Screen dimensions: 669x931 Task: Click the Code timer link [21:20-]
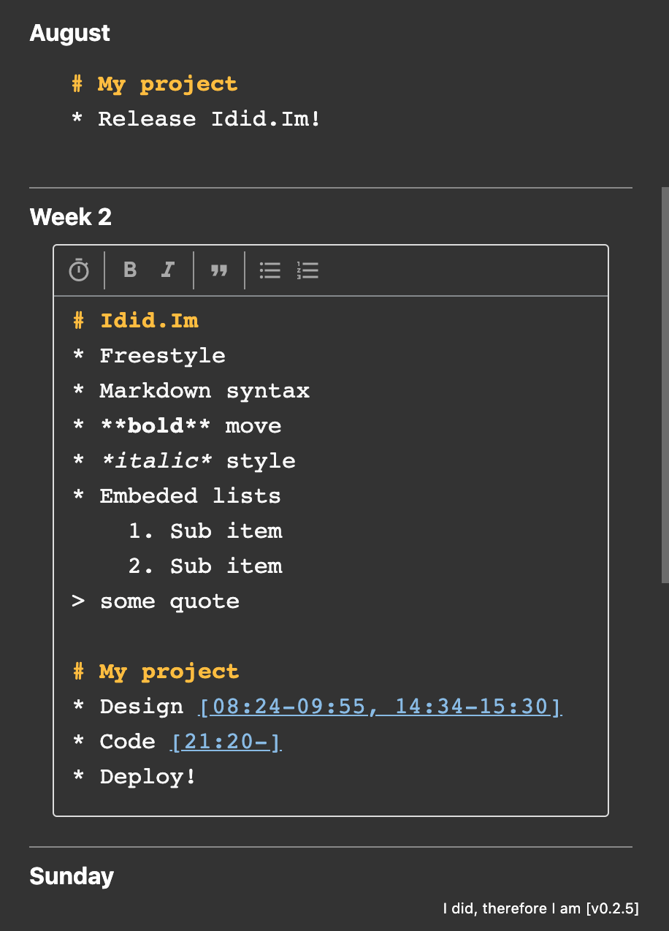[x=226, y=742]
